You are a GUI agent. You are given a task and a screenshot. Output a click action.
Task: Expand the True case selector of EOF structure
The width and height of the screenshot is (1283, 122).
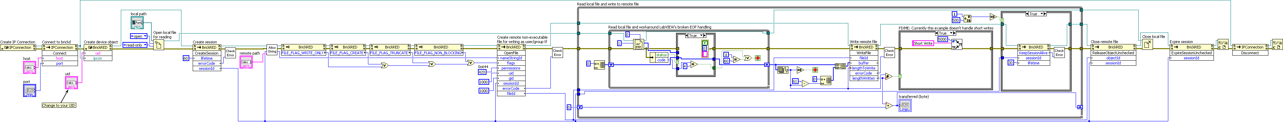696,36
